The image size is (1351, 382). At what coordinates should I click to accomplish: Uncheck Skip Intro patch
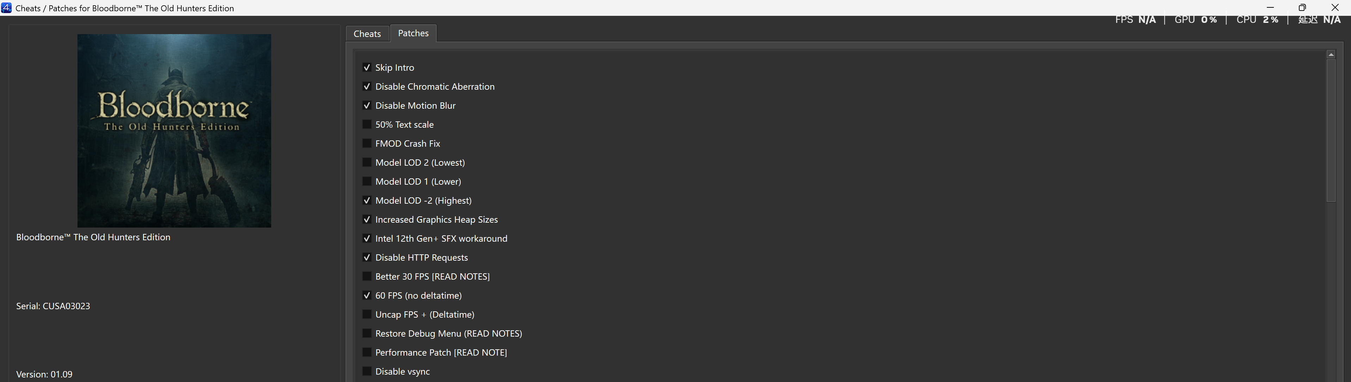[367, 68]
